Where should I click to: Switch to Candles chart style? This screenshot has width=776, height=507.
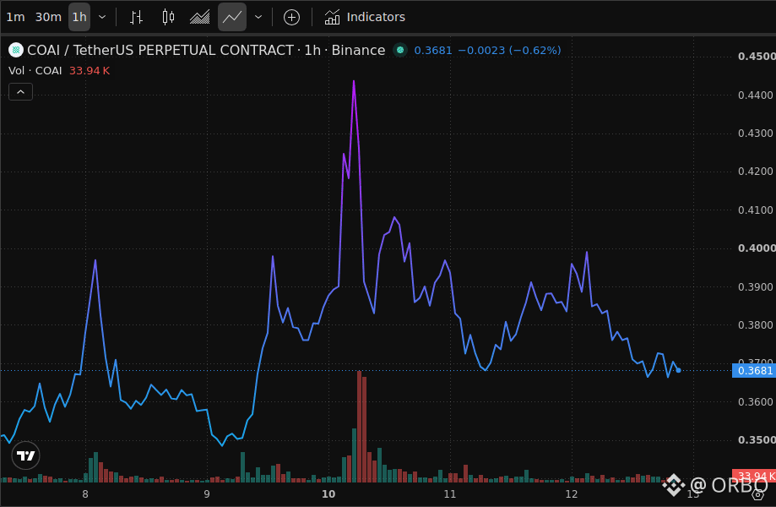[x=168, y=17]
